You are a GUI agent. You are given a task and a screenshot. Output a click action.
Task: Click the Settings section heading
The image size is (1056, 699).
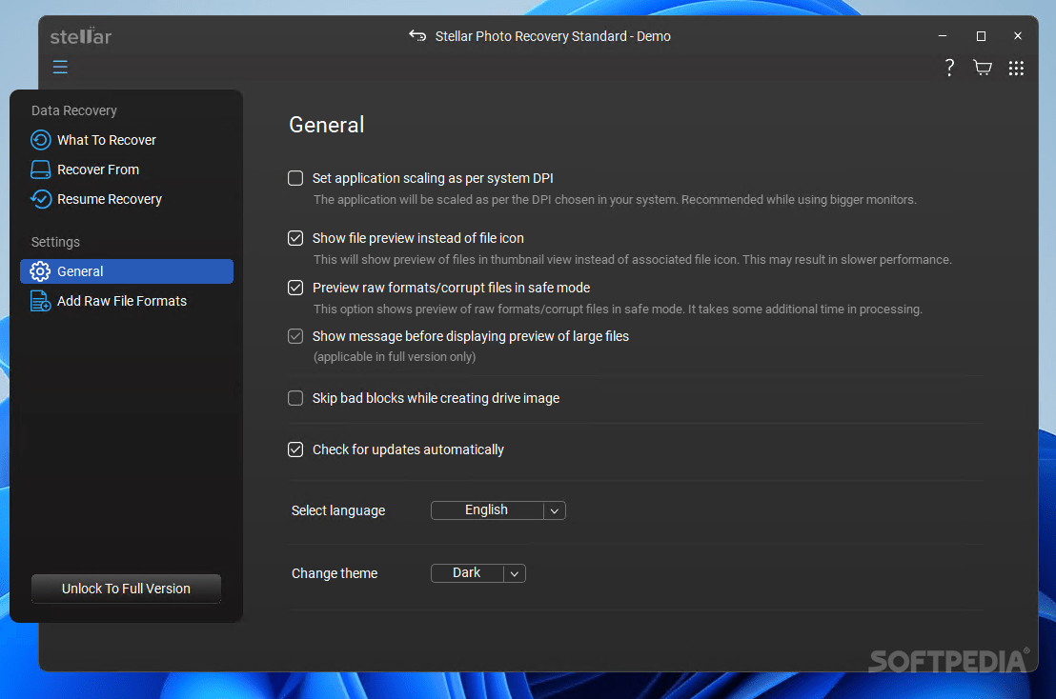point(55,242)
